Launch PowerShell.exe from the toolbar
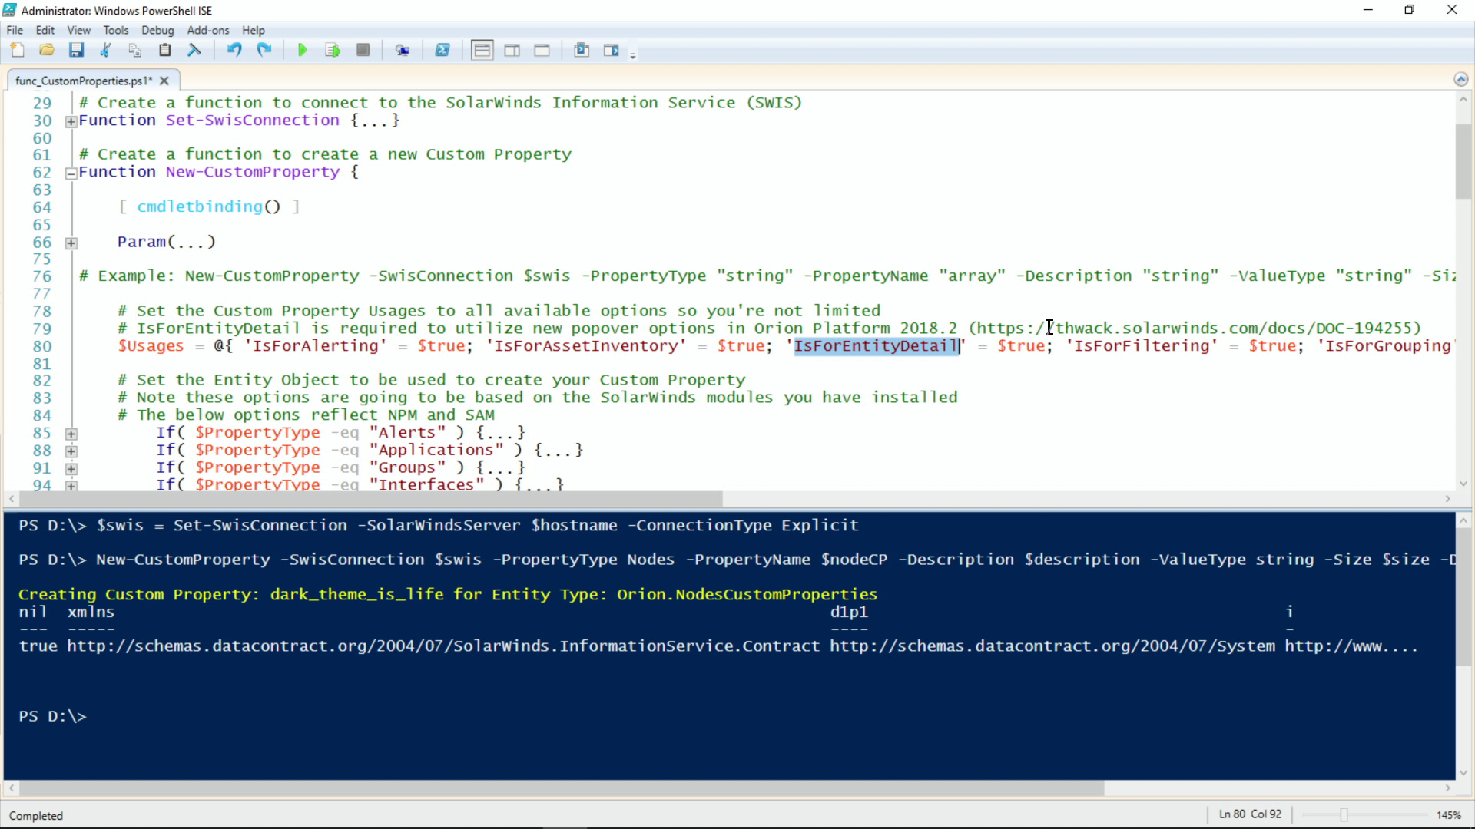This screenshot has height=829, width=1475. [443, 50]
